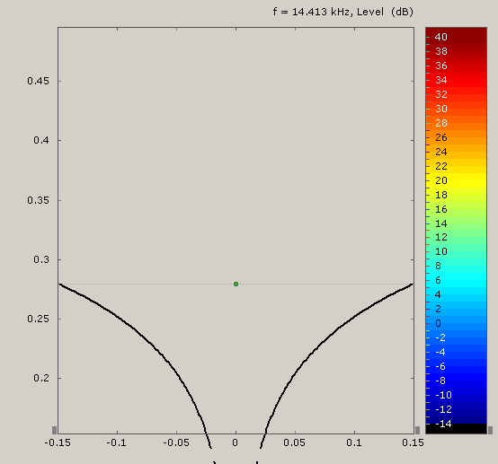Click the 'f = 14.413 kHz, Level (dB)' title
498x464 pixels.
click(x=343, y=12)
